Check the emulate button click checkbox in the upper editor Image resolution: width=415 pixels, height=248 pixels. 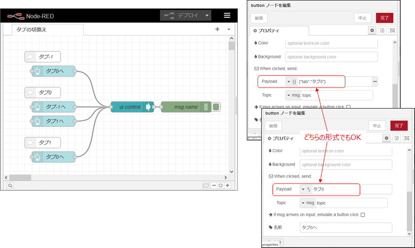[348, 107]
